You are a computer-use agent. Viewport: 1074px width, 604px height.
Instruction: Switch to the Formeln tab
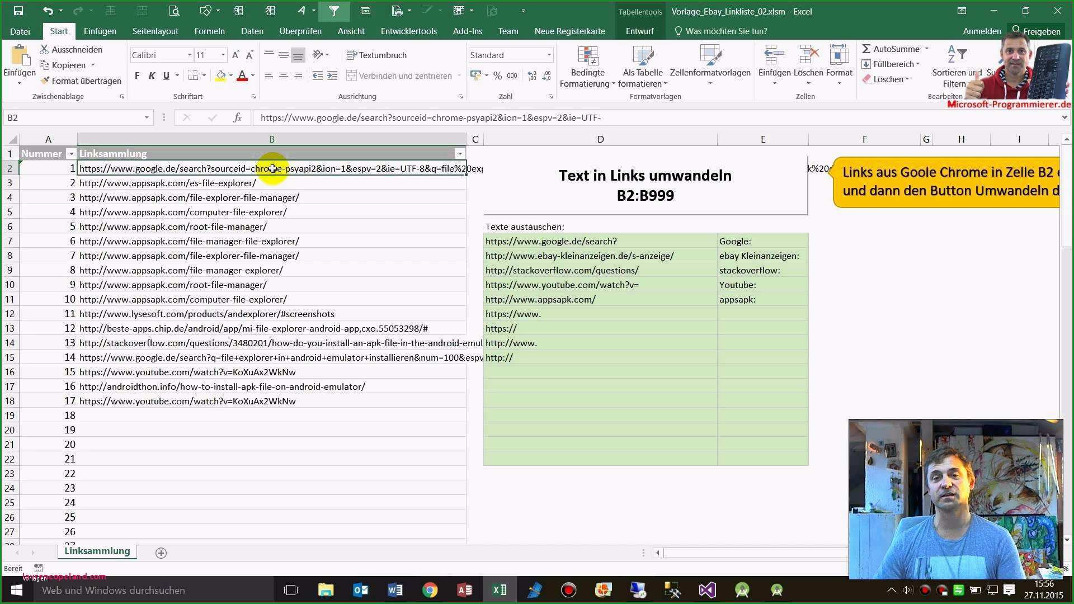[209, 31]
